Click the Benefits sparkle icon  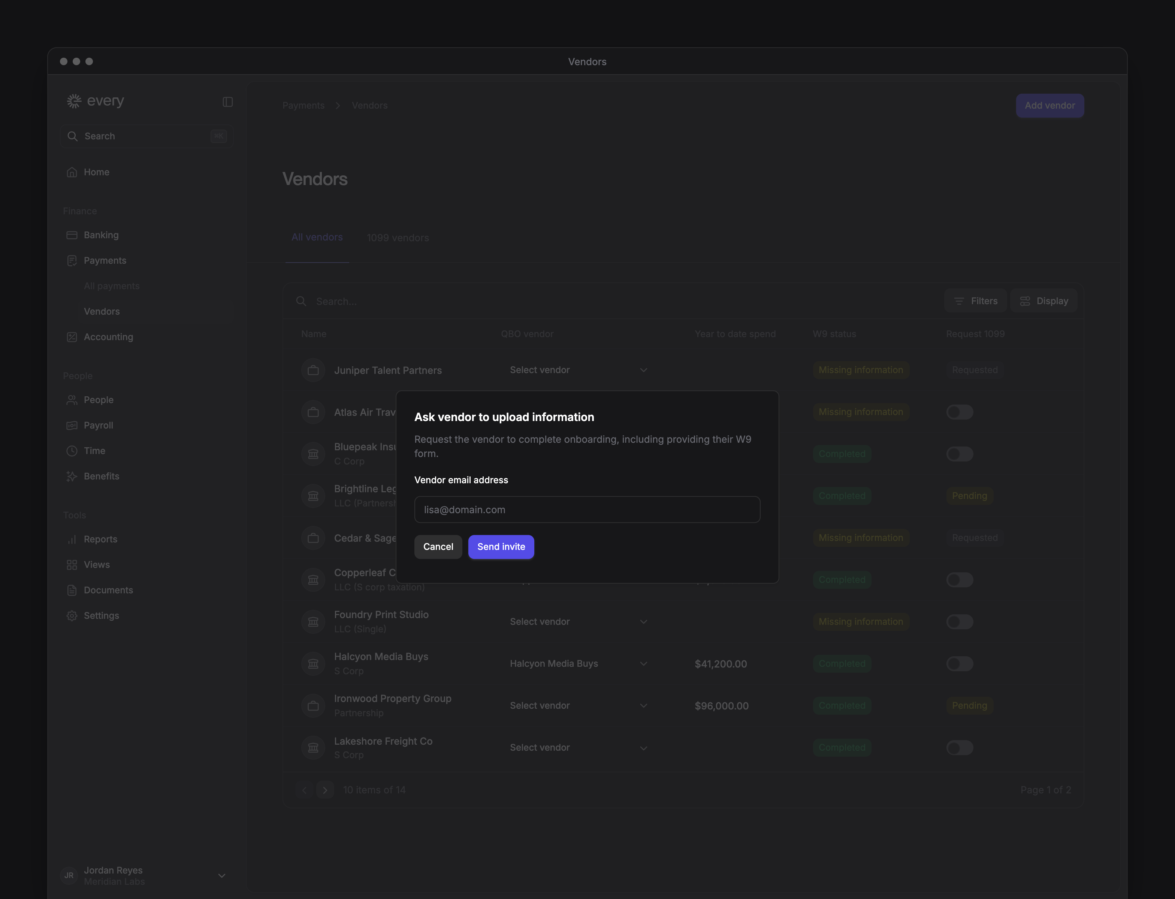pos(72,476)
